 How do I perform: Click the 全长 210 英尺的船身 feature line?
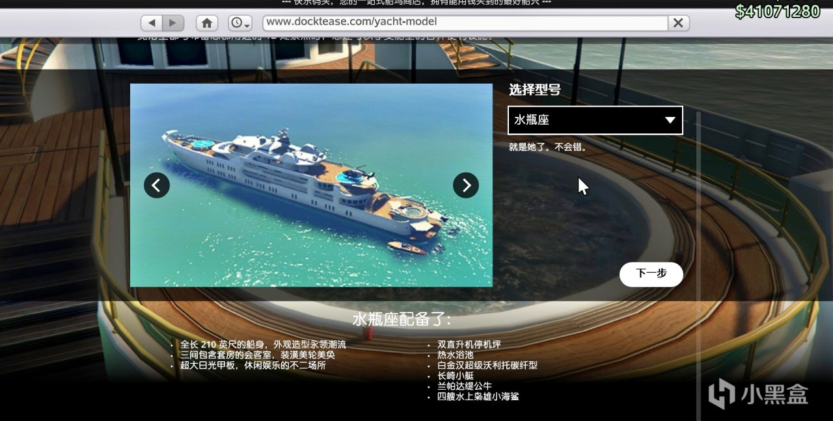click(x=264, y=344)
